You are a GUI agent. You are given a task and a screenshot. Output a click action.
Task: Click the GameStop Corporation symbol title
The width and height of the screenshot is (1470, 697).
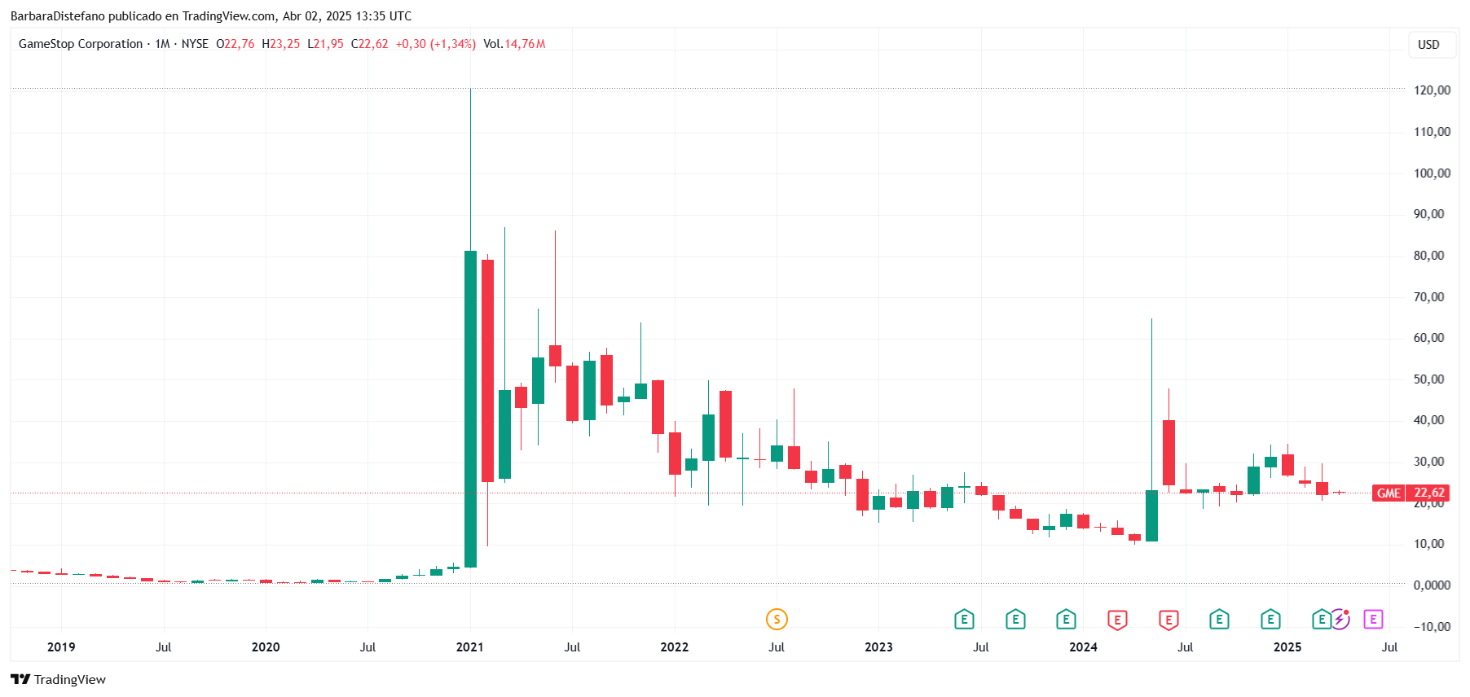tap(81, 44)
